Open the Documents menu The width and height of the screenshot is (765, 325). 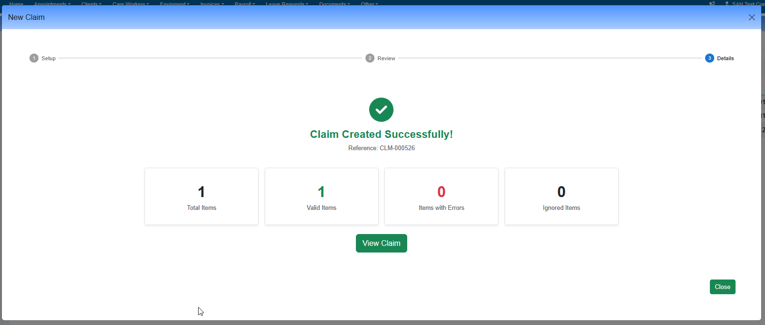click(x=335, y=3)
